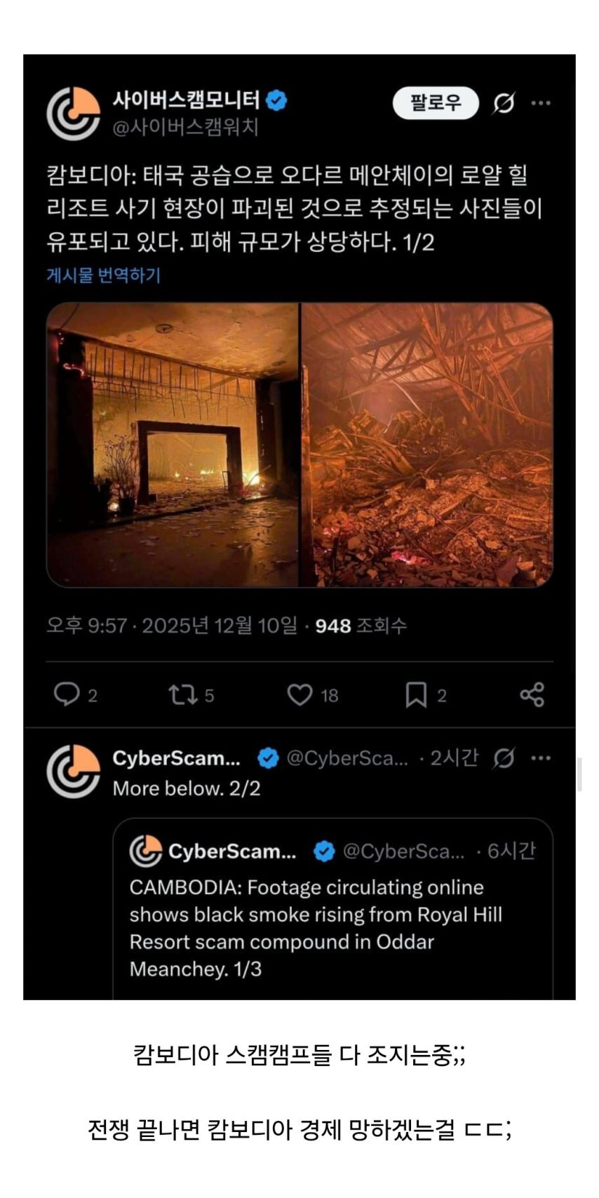This screenshot has height=1198, width=599.
Task: Open the Grok icon beside 팔로우
Action: point(503,103)
